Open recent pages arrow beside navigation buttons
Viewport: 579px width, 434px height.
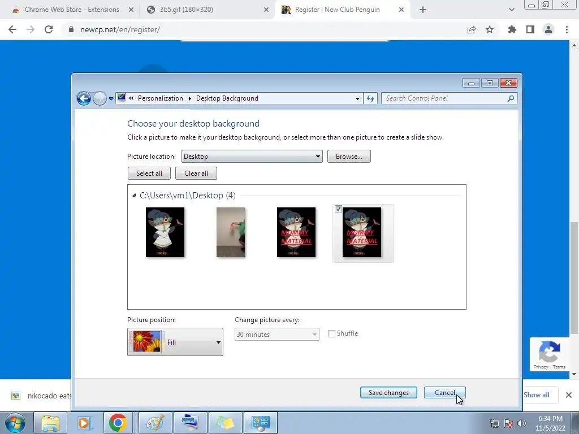coord(111,99)
